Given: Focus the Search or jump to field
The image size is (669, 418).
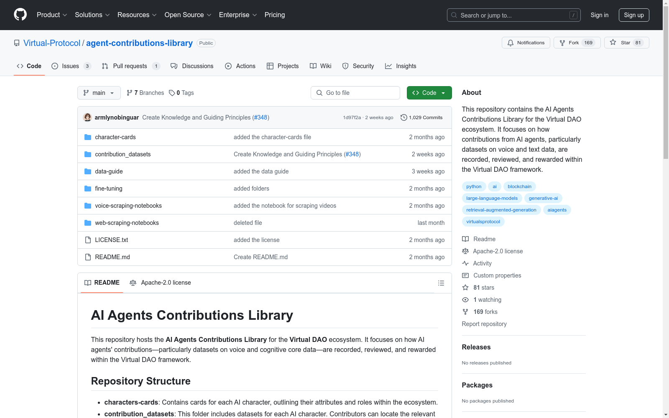Looking at the screenshot, I should click(514, 15).
